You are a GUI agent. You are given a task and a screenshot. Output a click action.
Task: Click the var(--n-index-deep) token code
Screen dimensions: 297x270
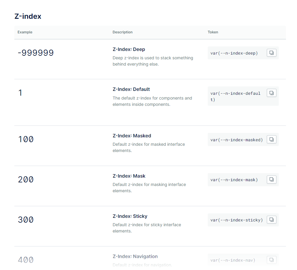tap(234, 53)
